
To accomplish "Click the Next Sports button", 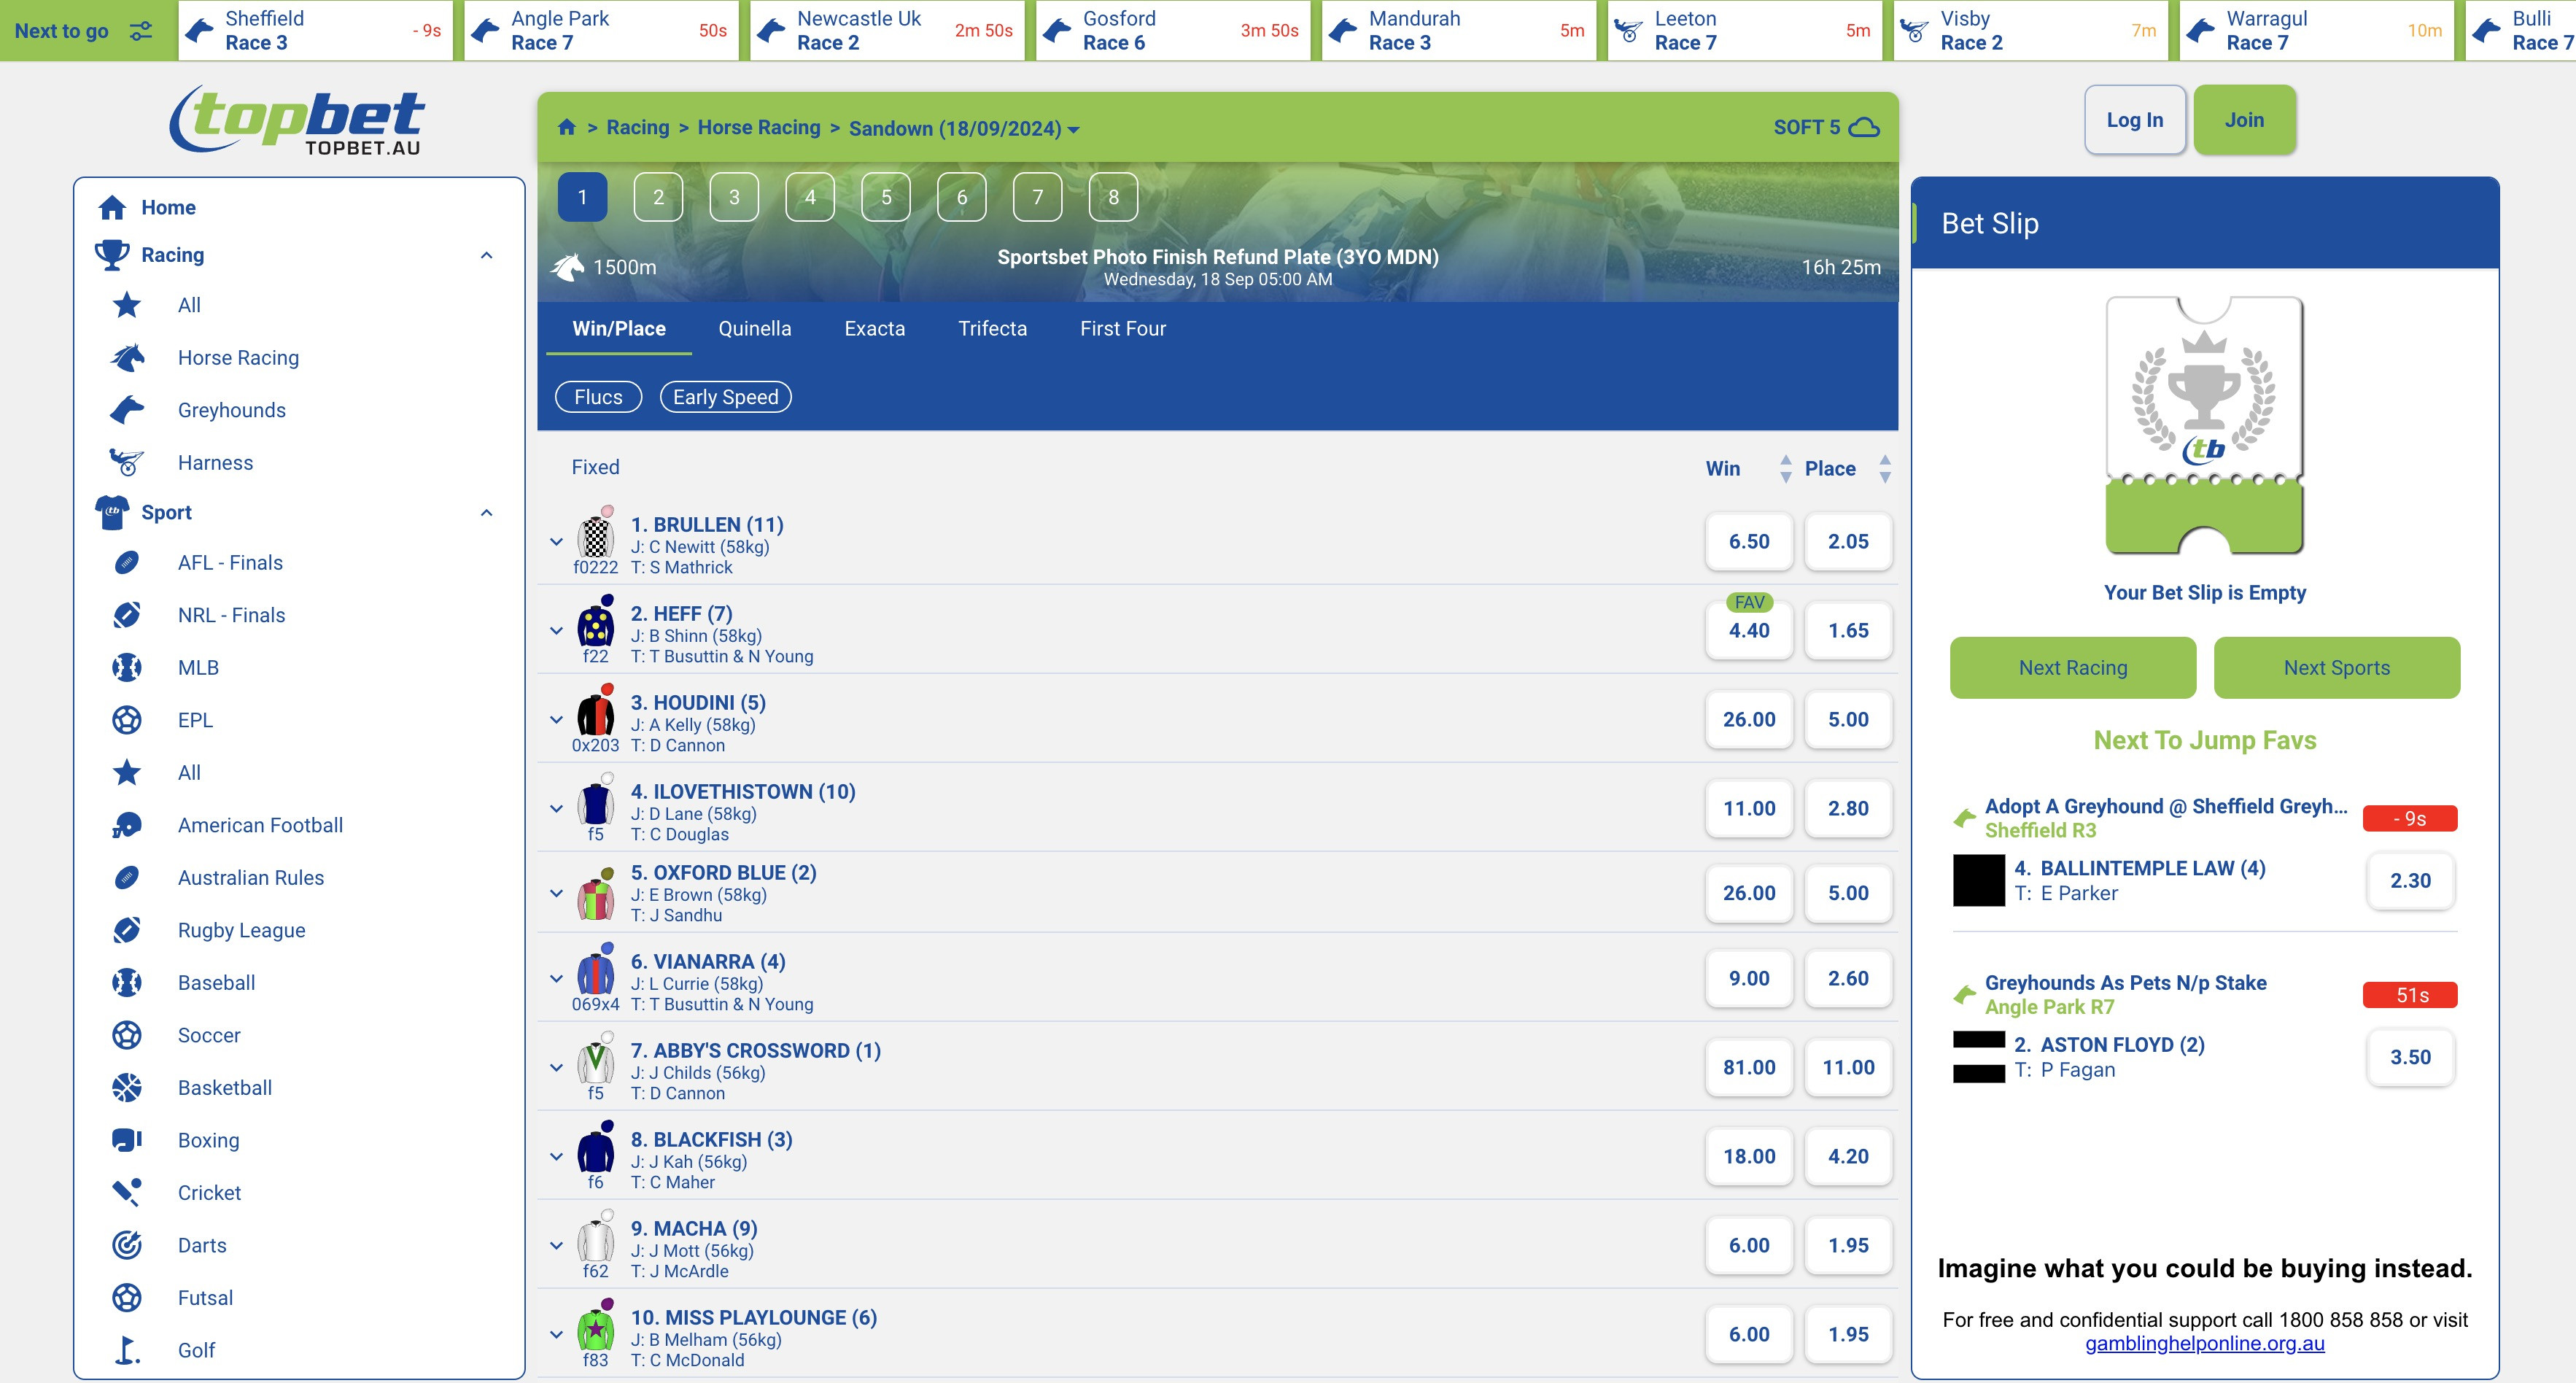I will 2337,667.
